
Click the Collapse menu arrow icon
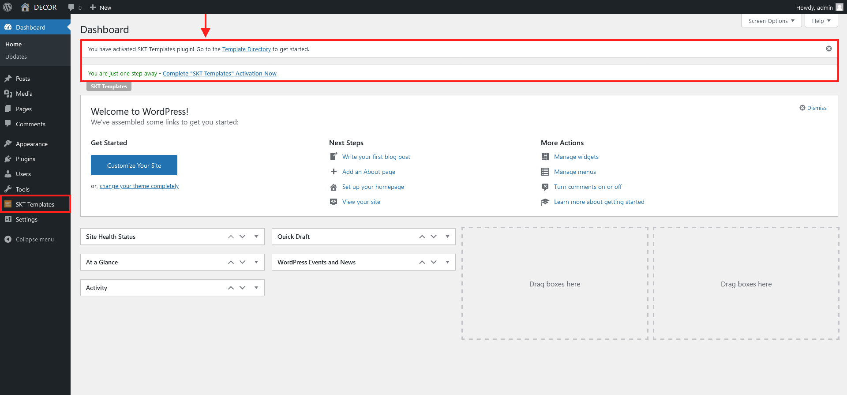tap(8, 239)
